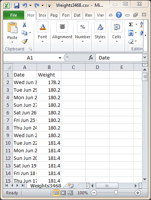Open the Cells group button
151x200 pixels.
(x=117, y=32)
